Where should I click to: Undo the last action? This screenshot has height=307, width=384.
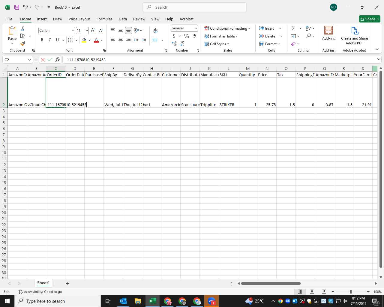25,7
